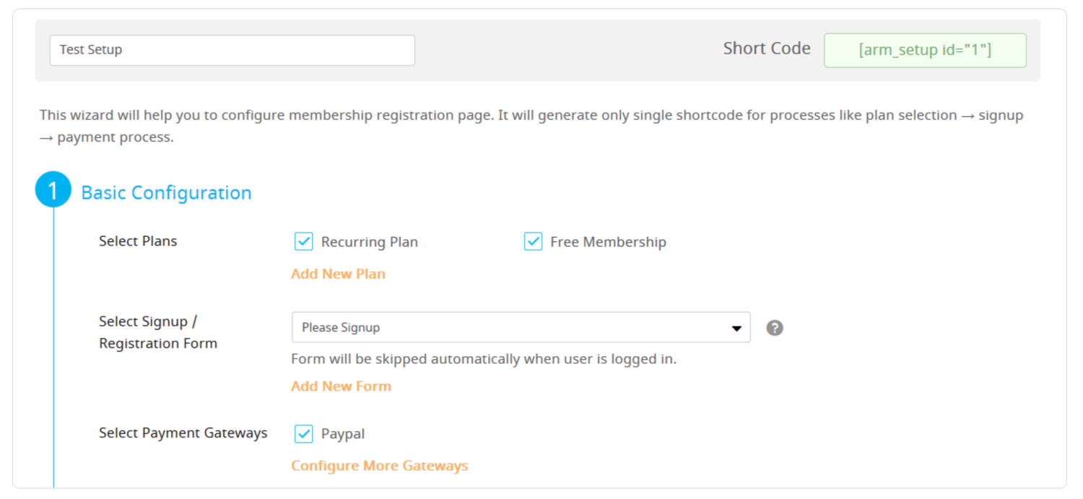Click the help question mark icon
Screen dimensions: 1083x499
[775, 328]
